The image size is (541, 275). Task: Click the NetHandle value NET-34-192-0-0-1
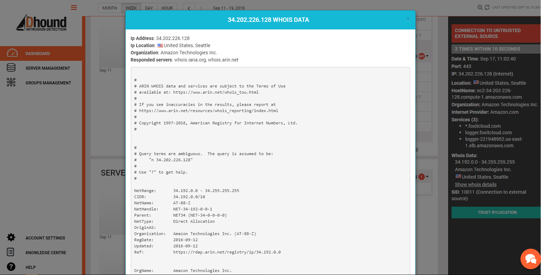pyautogui.click(x=193, y=209)
